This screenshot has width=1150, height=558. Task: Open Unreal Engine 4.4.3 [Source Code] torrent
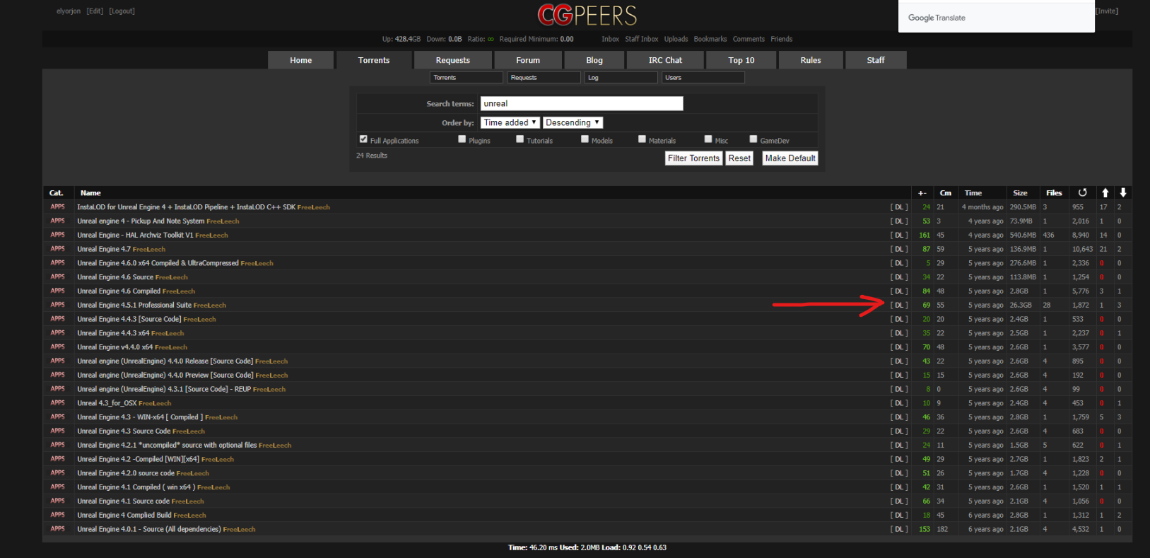pyautogui.click(x=129, y=319)
